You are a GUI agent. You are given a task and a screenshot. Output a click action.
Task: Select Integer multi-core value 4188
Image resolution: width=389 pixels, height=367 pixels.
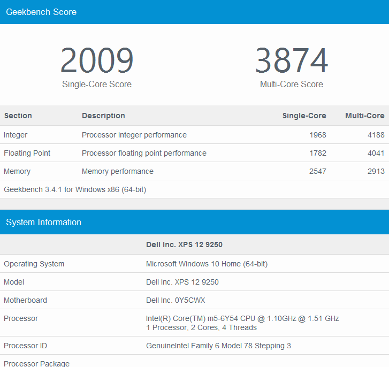click(376, 135)
